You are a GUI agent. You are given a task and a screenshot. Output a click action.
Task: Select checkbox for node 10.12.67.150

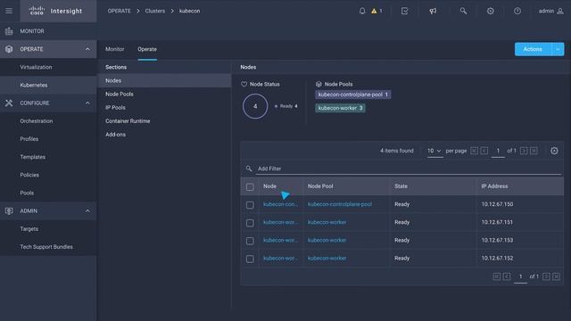tap(250, 205)
